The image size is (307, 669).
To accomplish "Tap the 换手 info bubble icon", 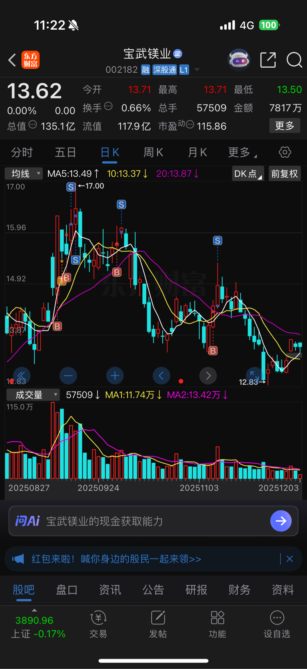I will (x=108, y=106).
